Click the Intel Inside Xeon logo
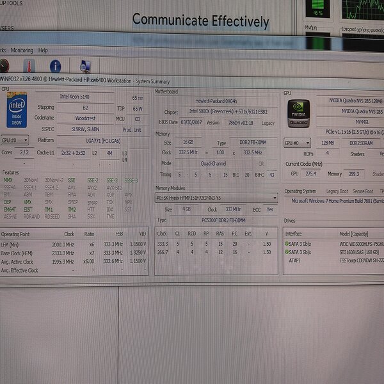 click(x=17, y=109)
